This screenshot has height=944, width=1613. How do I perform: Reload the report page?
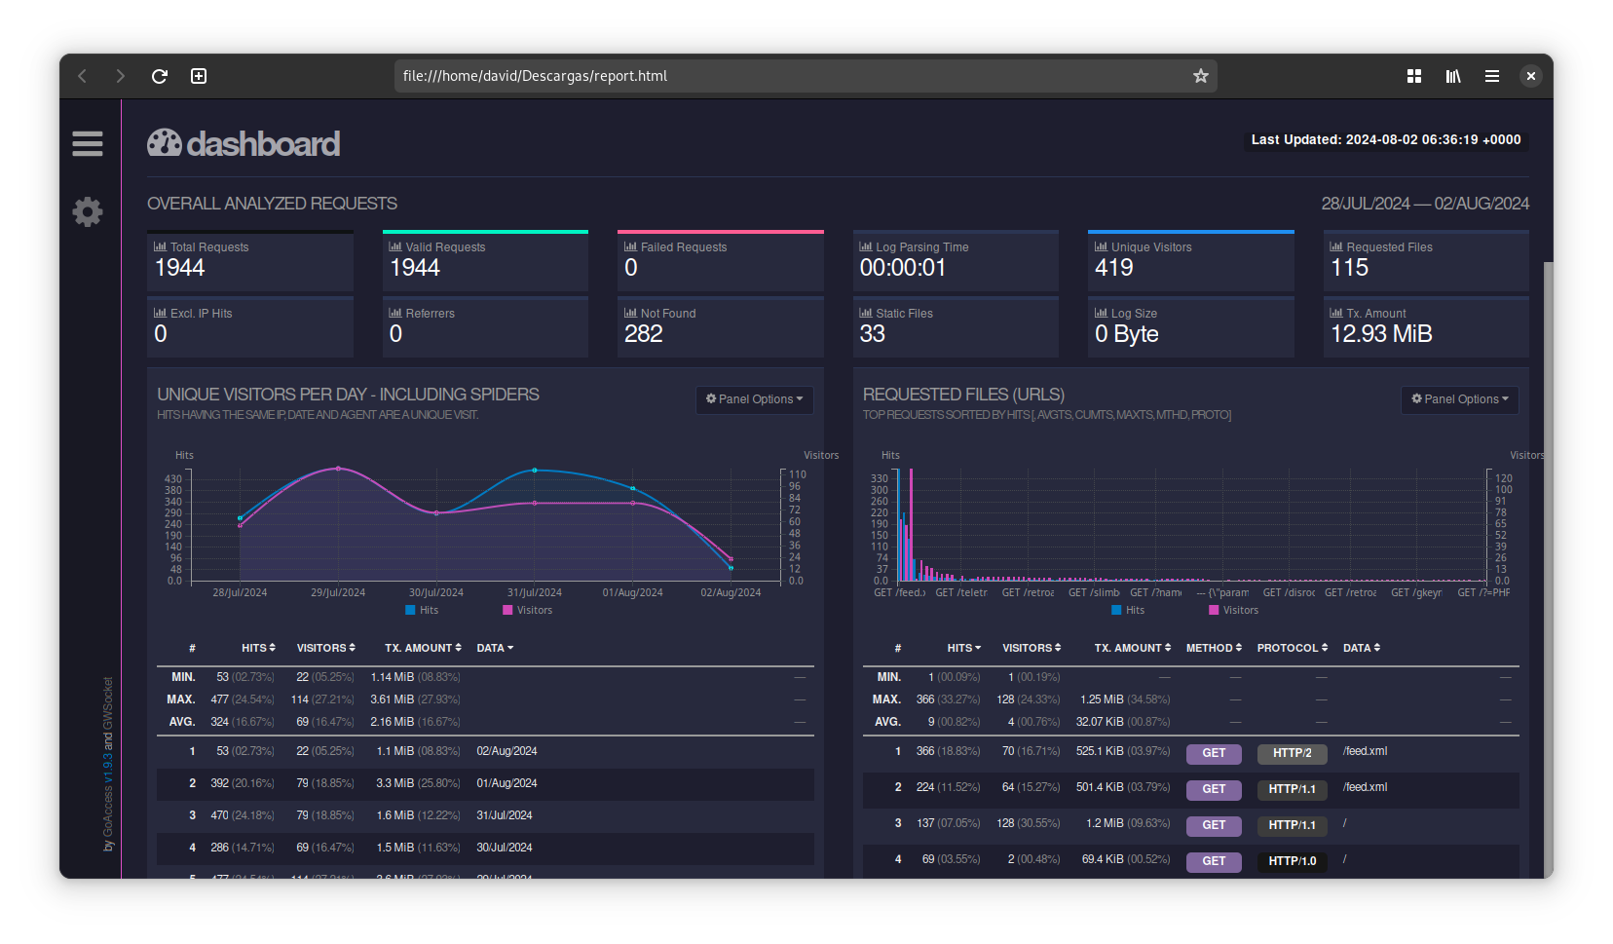click(x=160, y=76)
